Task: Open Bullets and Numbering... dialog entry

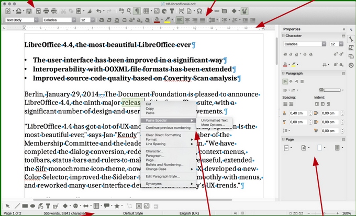Action: pyautogui.click(x=164, y=165)
